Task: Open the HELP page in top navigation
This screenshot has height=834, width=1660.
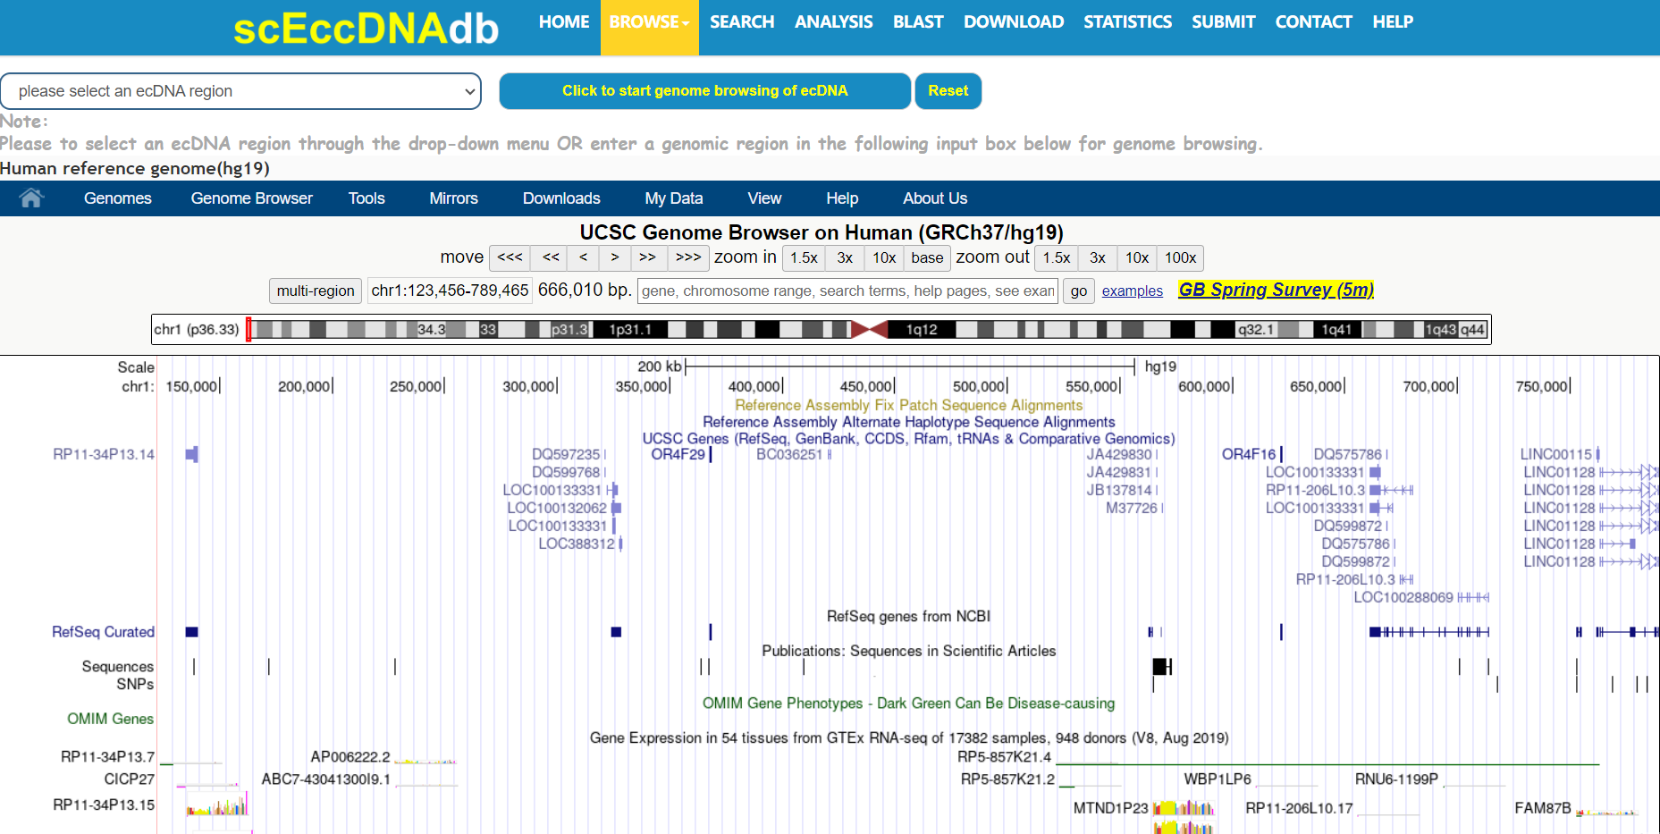Action: pos(1393,22)
